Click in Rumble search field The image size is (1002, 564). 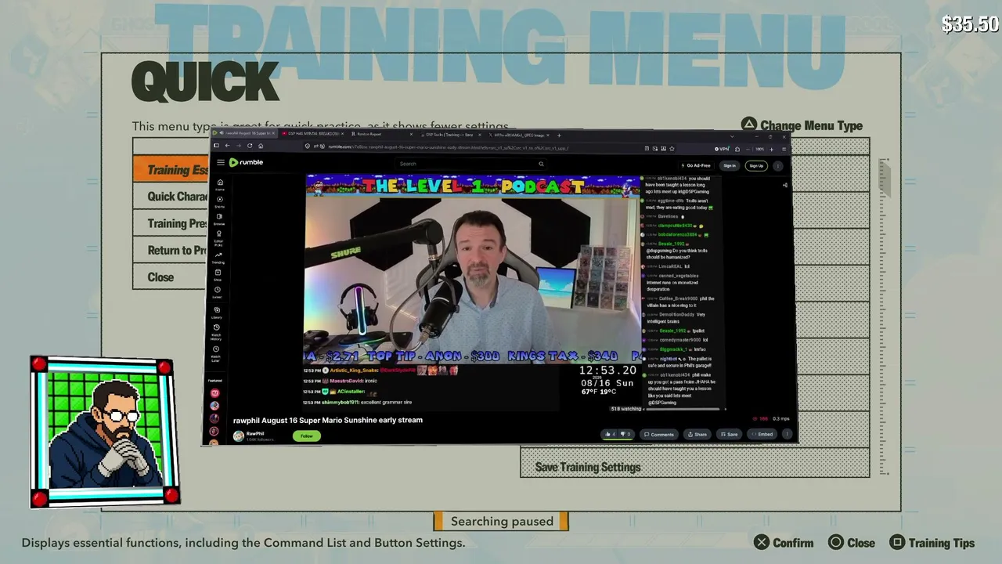point(471,164)
